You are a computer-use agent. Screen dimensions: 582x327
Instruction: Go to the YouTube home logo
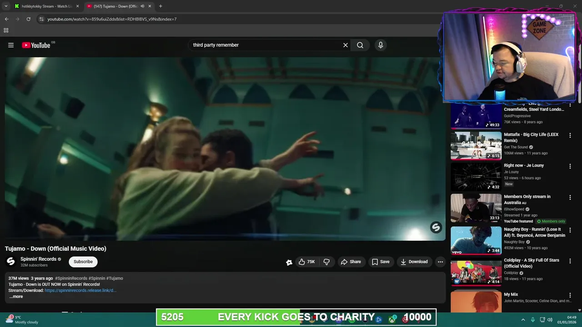coord(36,45)
